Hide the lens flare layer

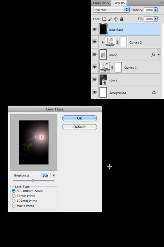94,29
